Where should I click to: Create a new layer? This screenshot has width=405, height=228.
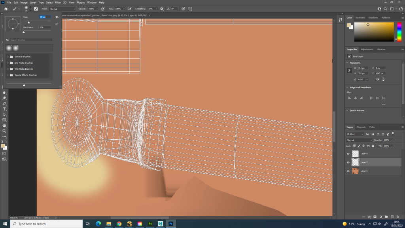[392, 217]
